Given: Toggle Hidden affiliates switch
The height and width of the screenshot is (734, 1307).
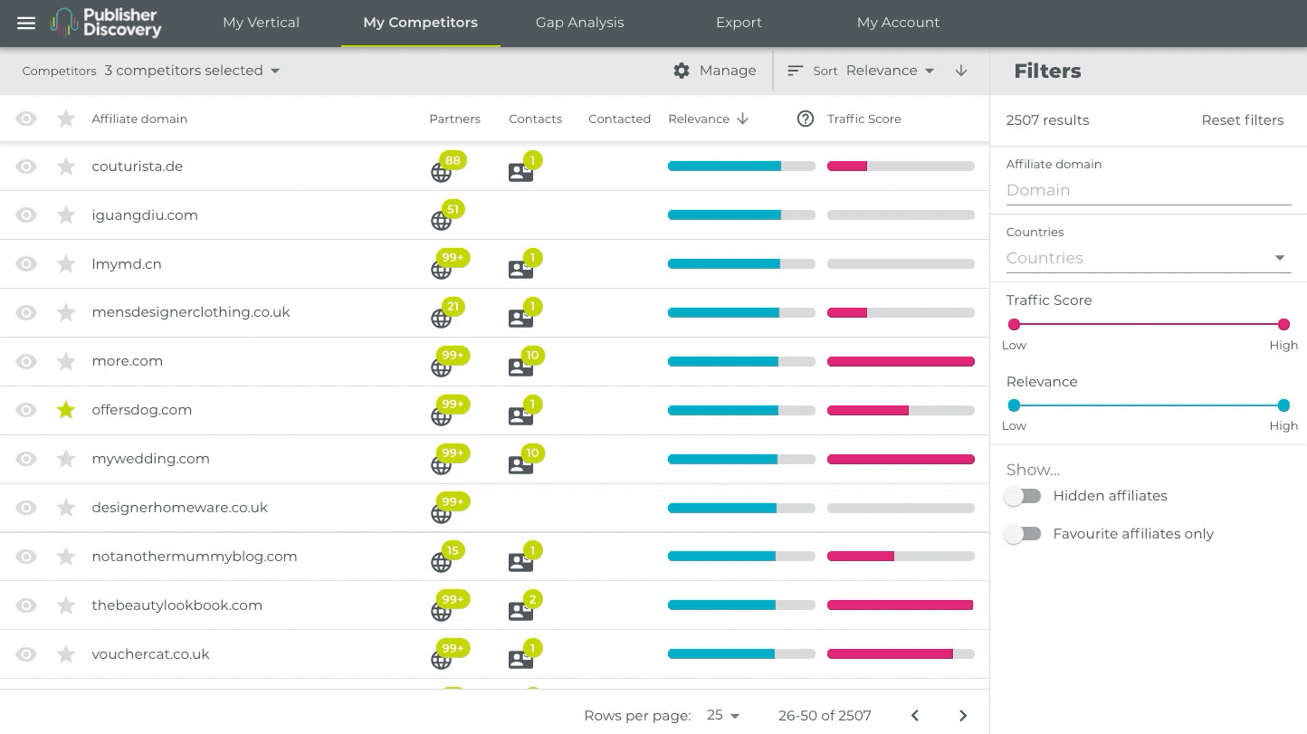Looking at the screenshot, I should [x=1023, y=496].
